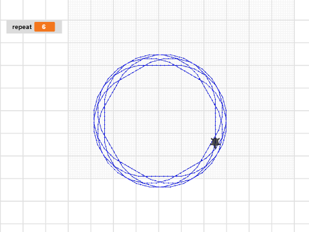
Task: Click topmost point of the blue circle pattern
Action: pyautogui.click(x=160, y=55)
